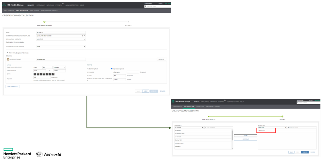
Task: Click the alert time field showing 24:00
Action: (x=120, y=80)
